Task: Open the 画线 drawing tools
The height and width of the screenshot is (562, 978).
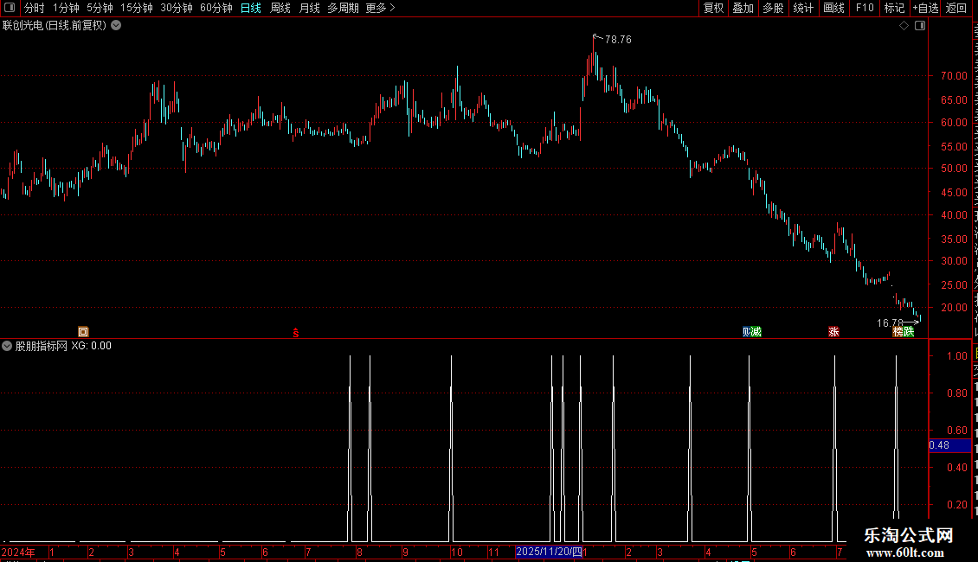Action: pyautogui.click(x=833, y=8)
